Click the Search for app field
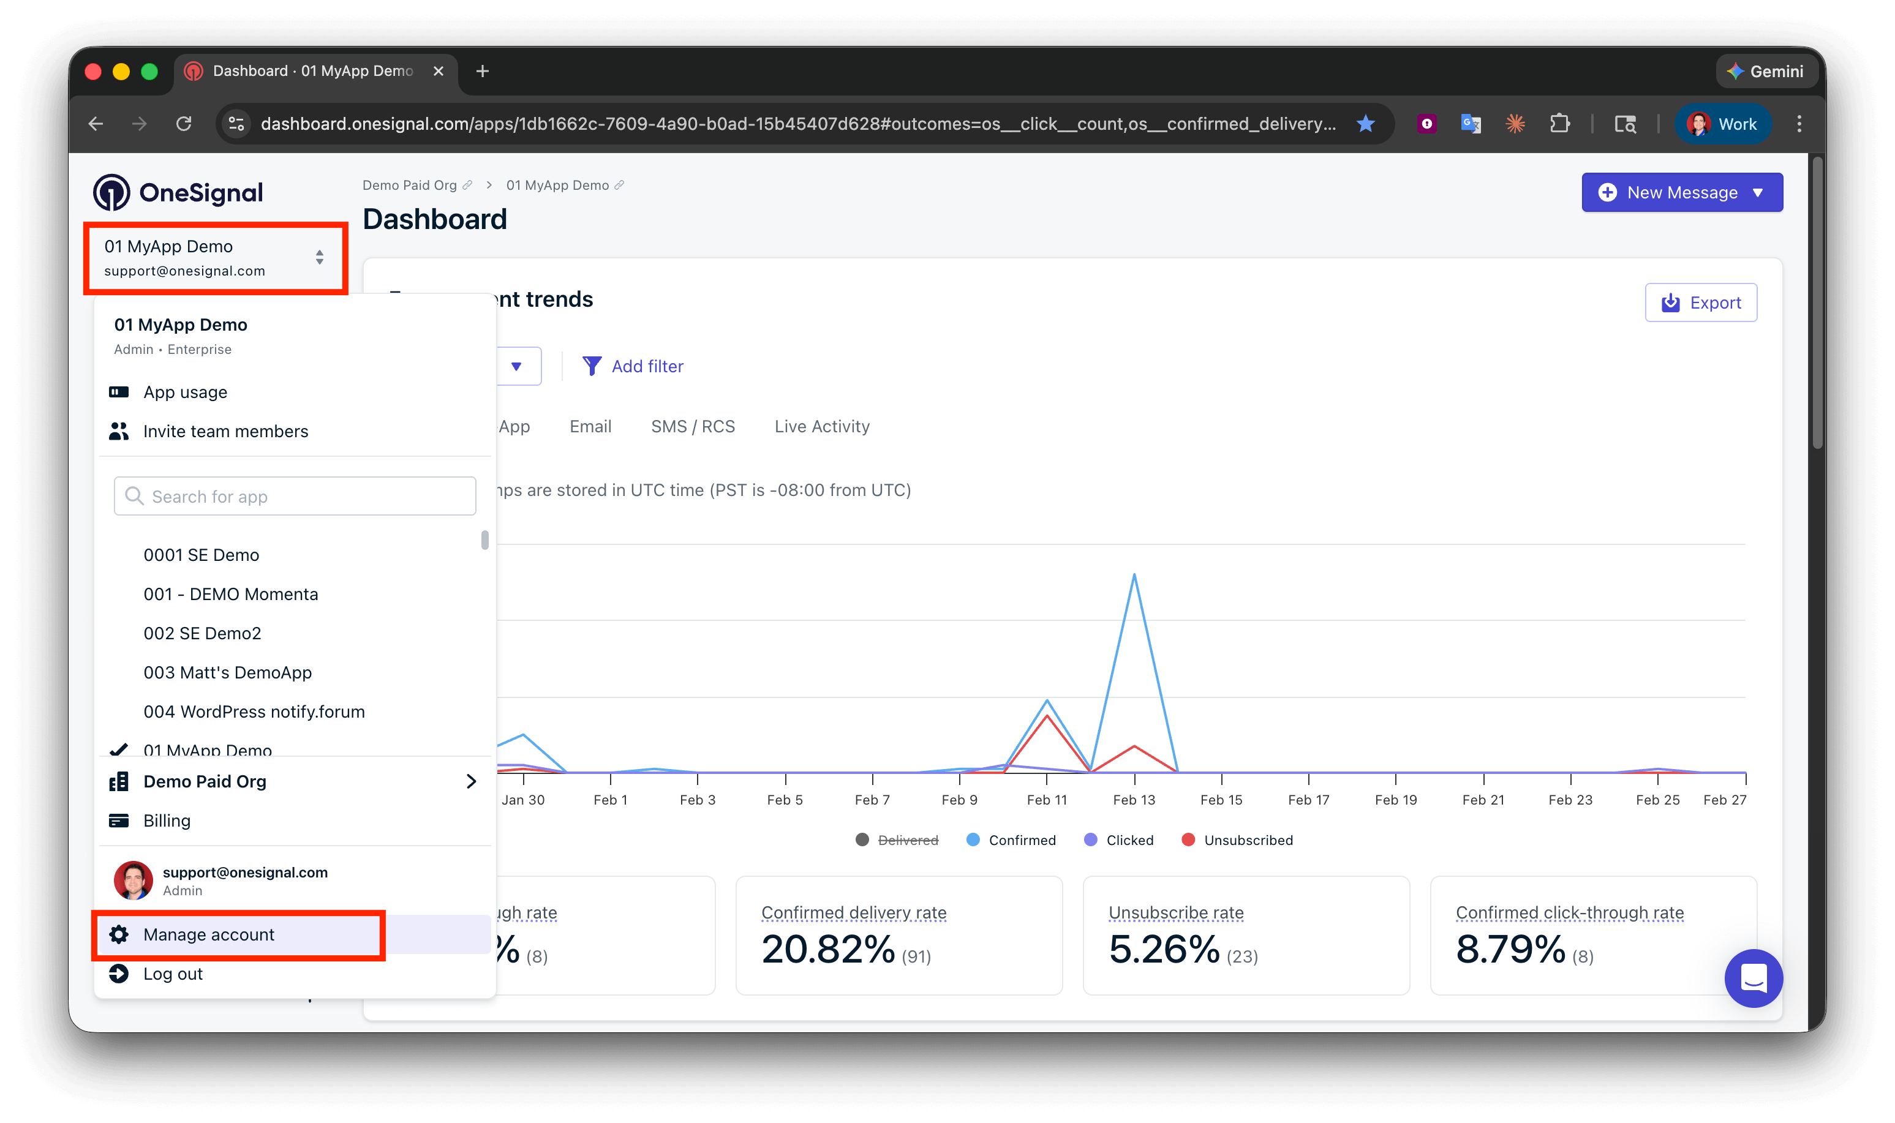1895x1123 pixels. (295, 497)
